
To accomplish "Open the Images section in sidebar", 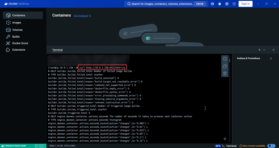I will pyautogui.click(x=17, y=23).
